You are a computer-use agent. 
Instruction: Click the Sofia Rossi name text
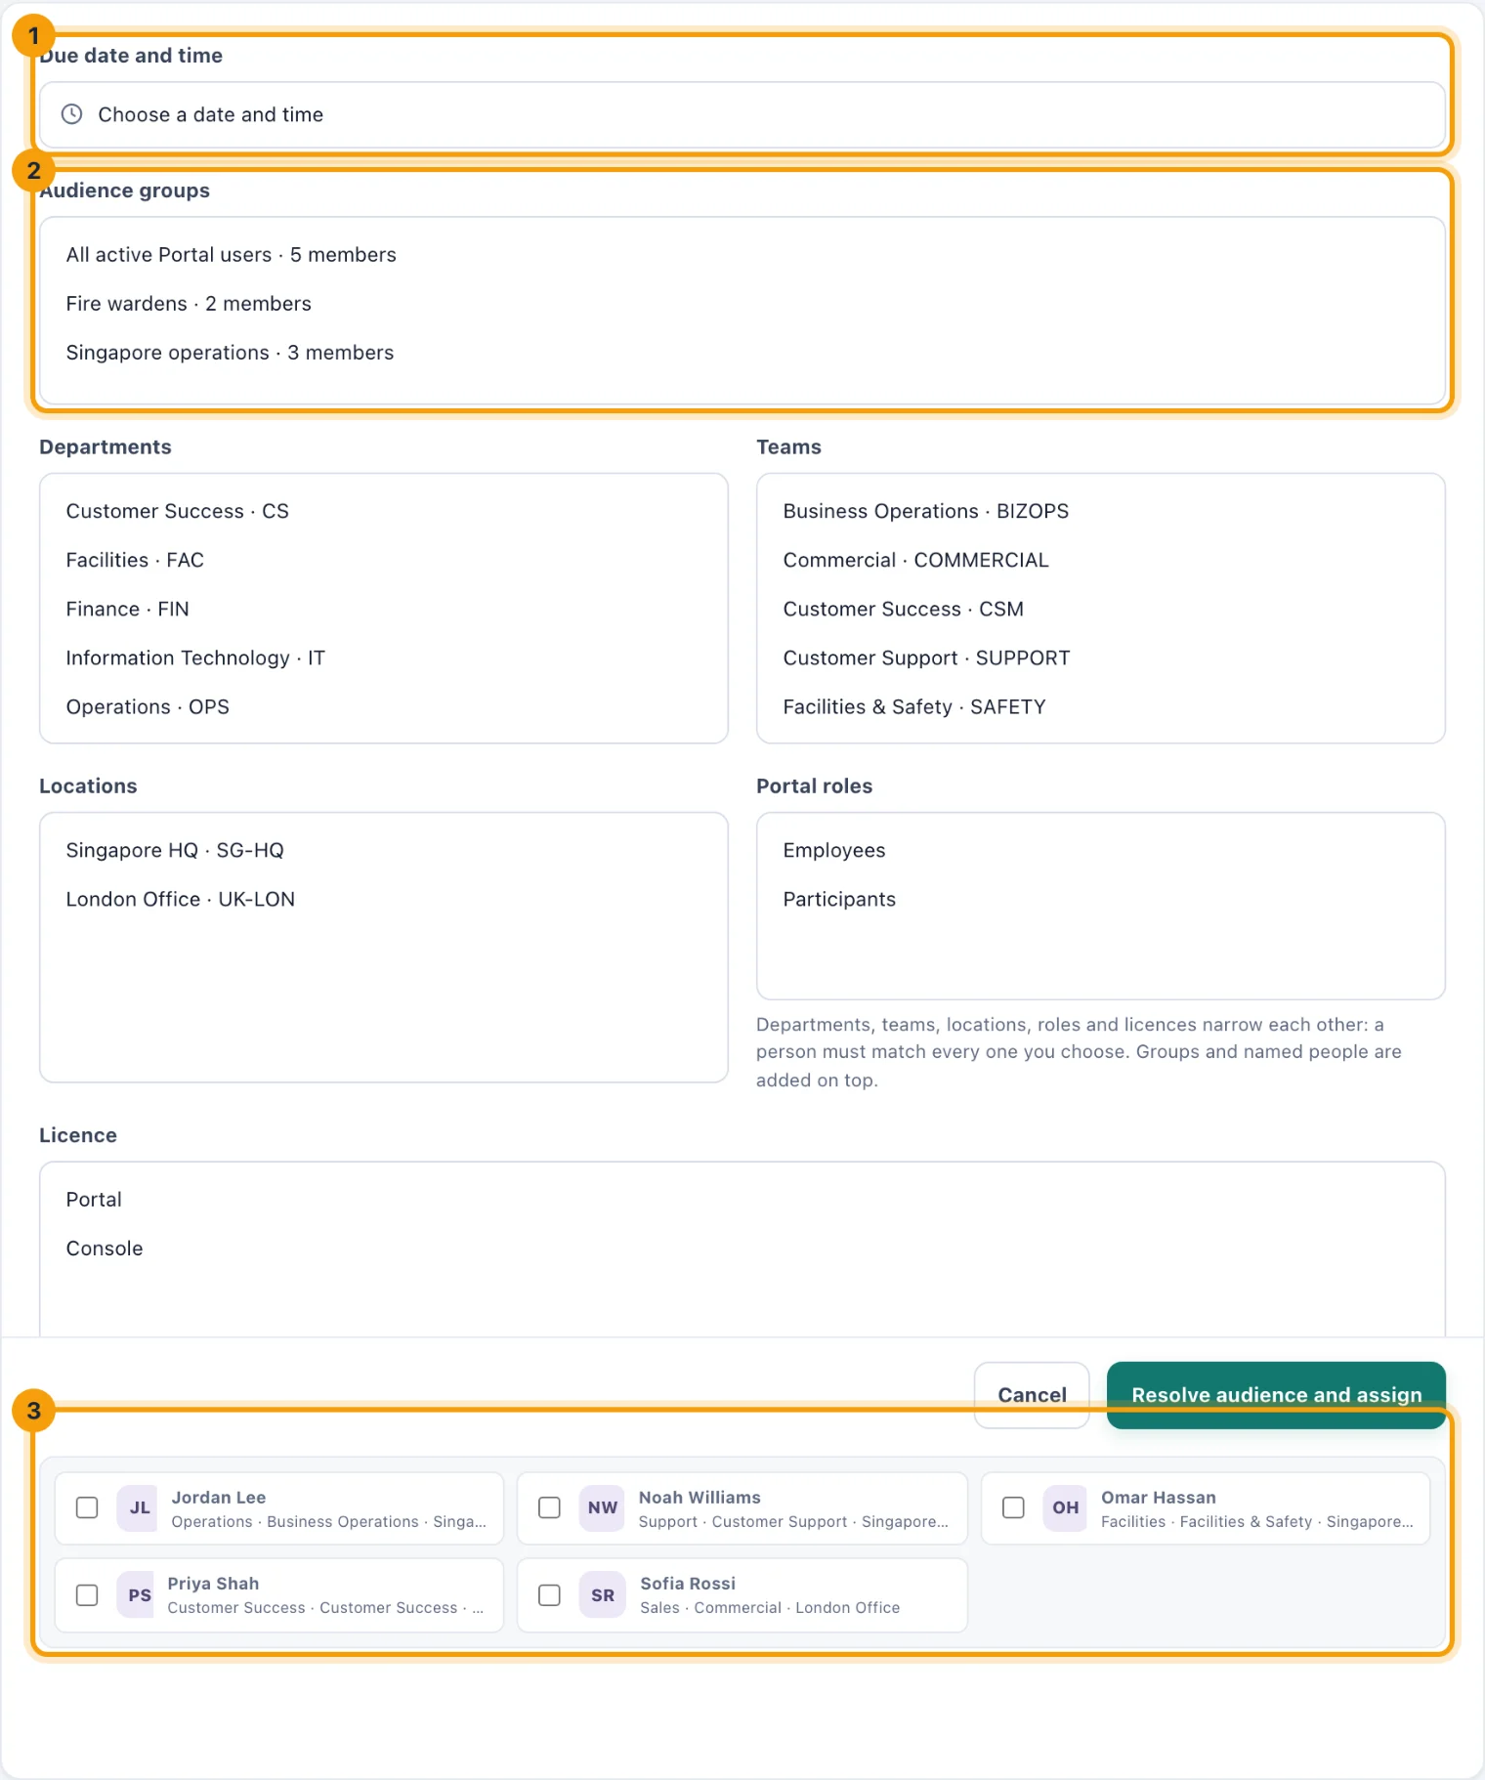[688, 1583]
